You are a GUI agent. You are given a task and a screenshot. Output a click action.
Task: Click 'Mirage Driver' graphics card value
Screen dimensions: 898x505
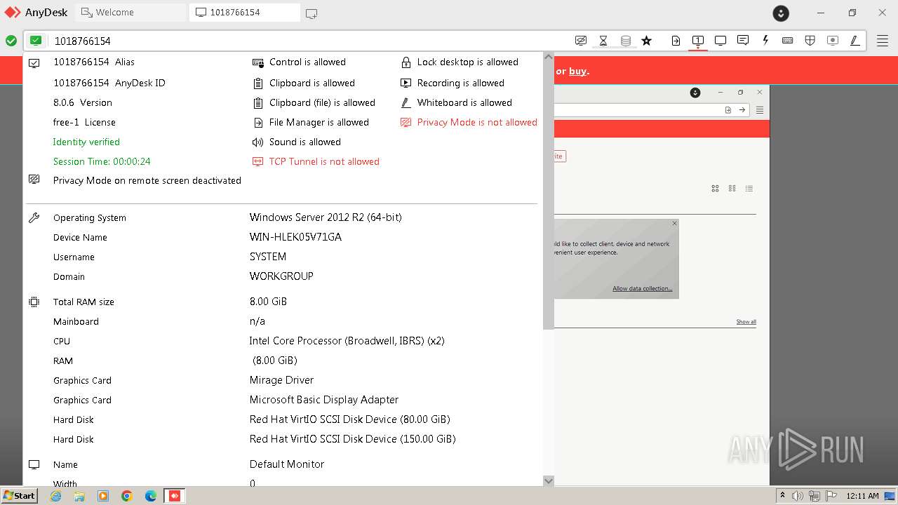coord(281,380)
